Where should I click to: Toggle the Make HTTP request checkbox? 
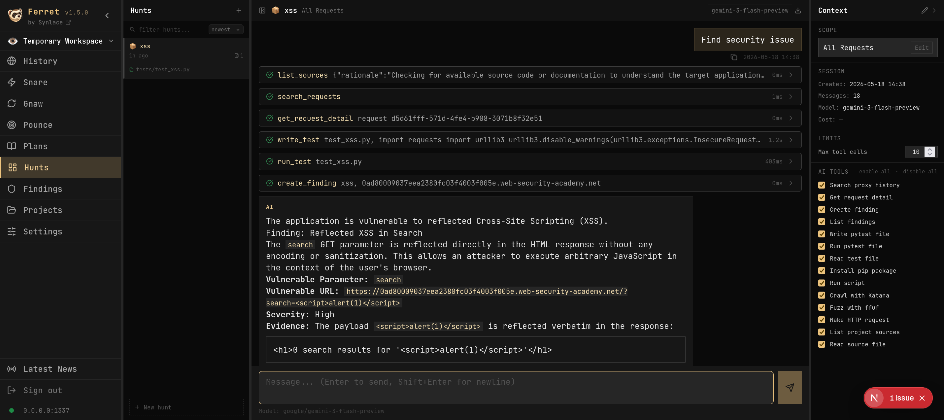[x=822, y=320]
